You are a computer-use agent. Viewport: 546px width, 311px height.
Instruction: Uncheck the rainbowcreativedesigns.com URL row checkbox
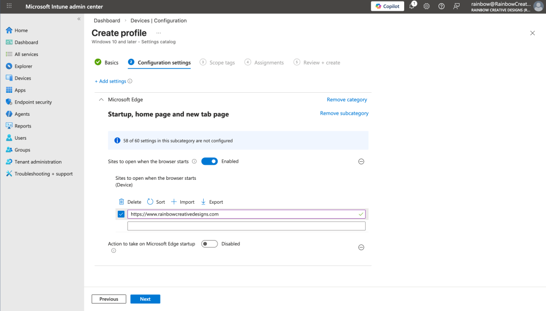pyautogui.click(x=121, y=214)
